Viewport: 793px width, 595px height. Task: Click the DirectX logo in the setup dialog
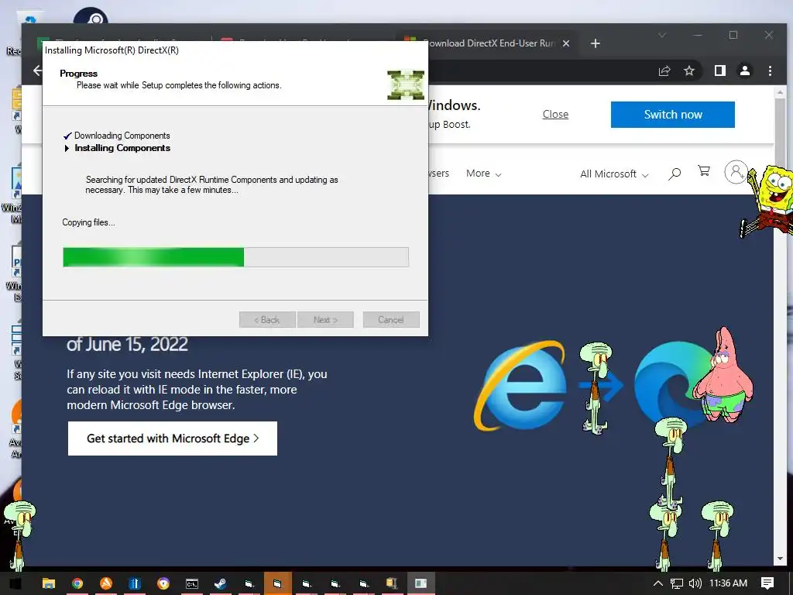pos(406,84)
